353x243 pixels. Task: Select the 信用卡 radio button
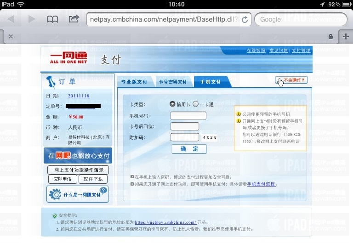tap(172, 104)
